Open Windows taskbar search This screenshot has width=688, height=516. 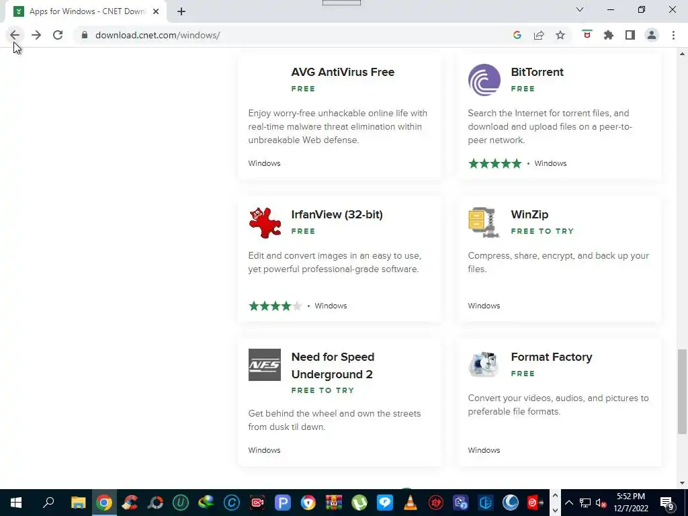(48, 503)
